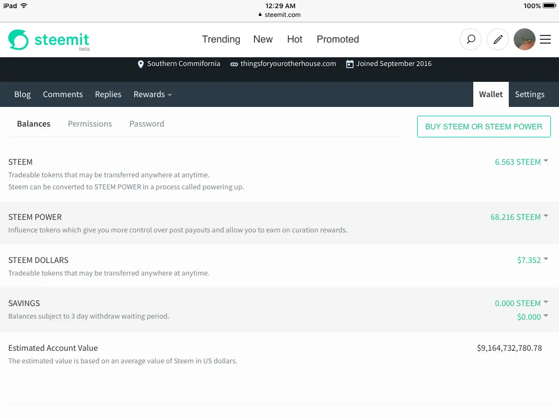
Task: Click the STEEM DOLLARS heading
Action: (38, 260)
